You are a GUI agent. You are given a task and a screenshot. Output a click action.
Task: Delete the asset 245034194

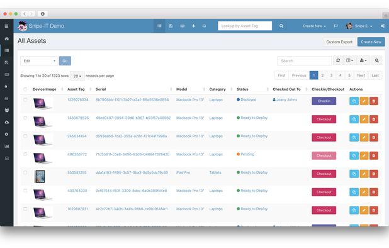374,137
